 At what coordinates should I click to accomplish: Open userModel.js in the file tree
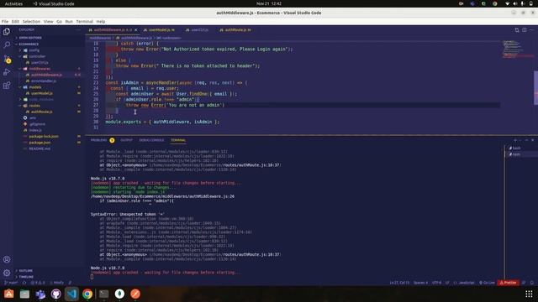tap(41, 93)
